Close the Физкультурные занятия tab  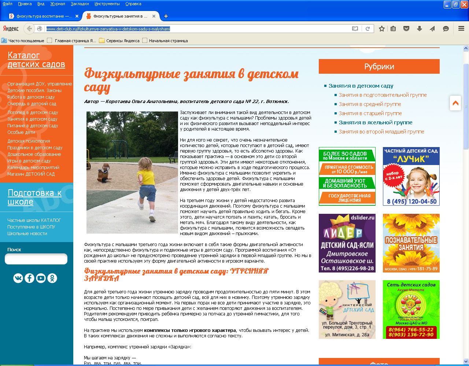click(x=154, y=16)
